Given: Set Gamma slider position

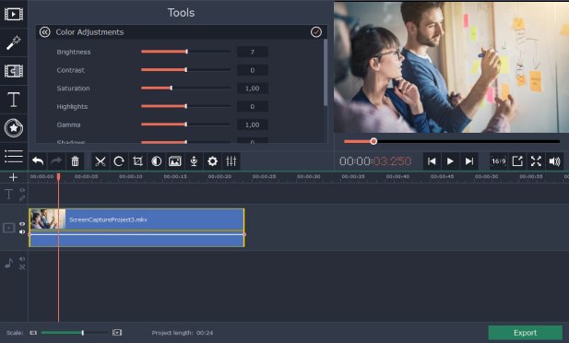Looking at the screenshot, I should click(x=185, y=124).
